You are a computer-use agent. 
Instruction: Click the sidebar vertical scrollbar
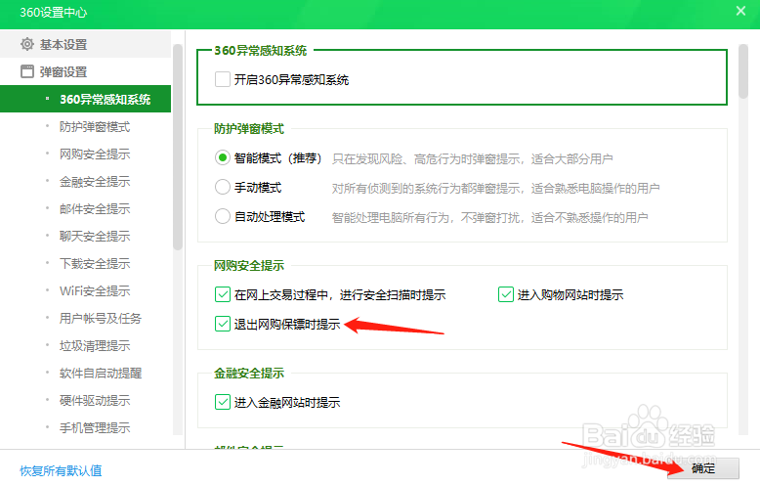tap(178, 148)
